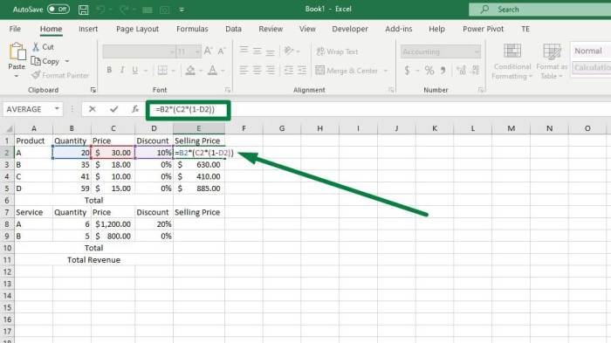Click the Top Align icon
This screenshot has width=611, height=343.
[244, 51]
